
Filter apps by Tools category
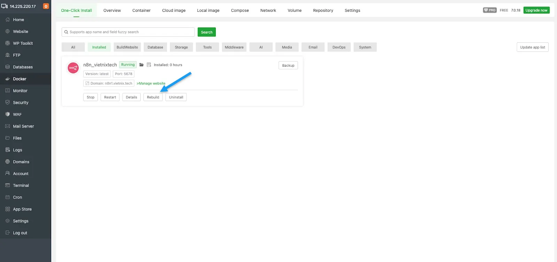click(x=207, y=47)
